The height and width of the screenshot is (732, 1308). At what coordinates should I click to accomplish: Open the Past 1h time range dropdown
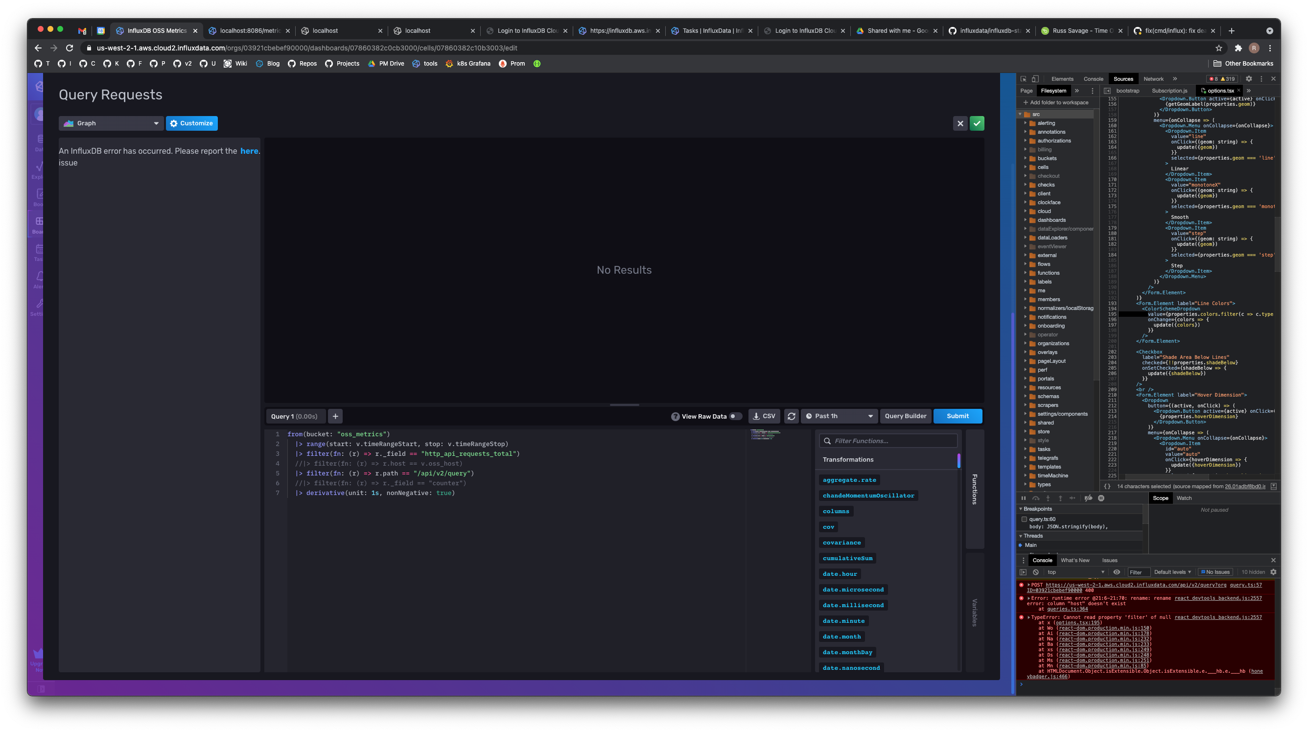(839, 416)
